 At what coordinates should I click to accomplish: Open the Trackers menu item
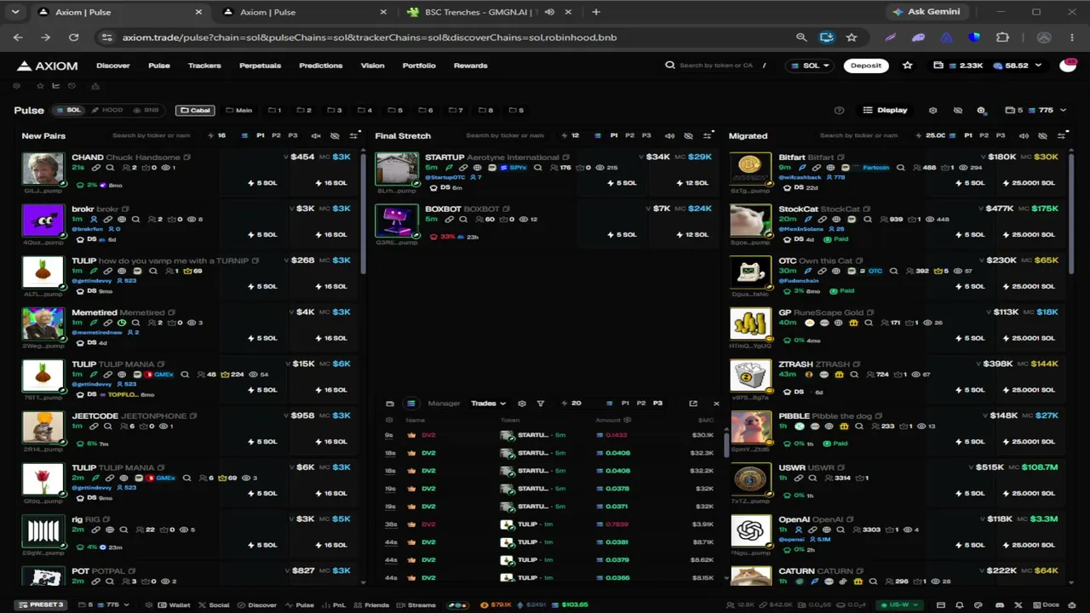point(204,66)
